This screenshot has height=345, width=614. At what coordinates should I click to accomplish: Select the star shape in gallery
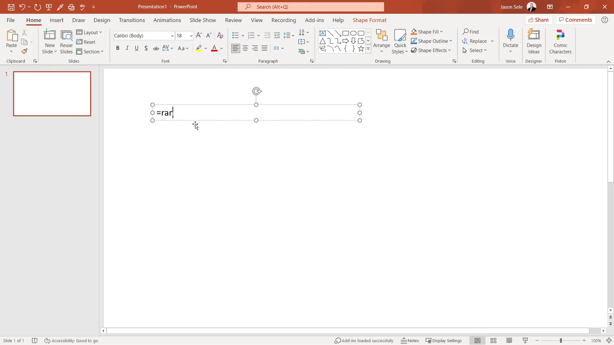click(361, 49)
